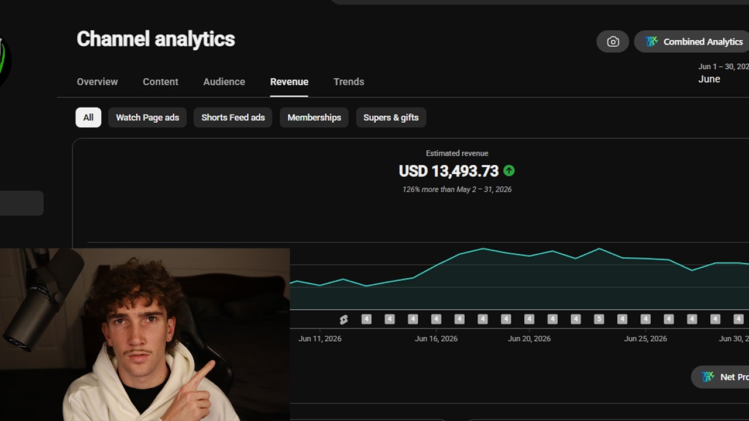Screen dimensions: 749x421
Task: Click the Jun 20, 2026 axis label
Action: (529, 339)
